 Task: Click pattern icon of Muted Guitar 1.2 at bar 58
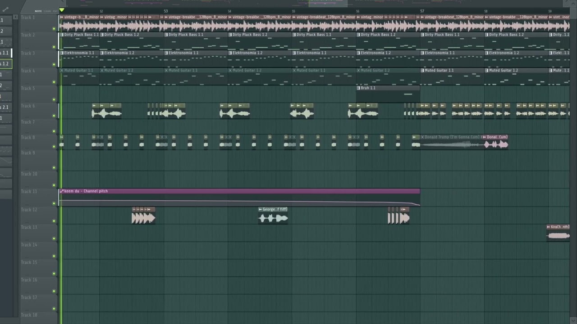pos(487,71)
